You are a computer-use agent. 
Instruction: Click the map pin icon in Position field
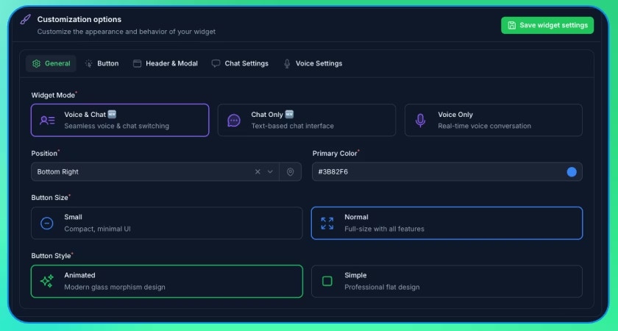click(x=290, y=172)
